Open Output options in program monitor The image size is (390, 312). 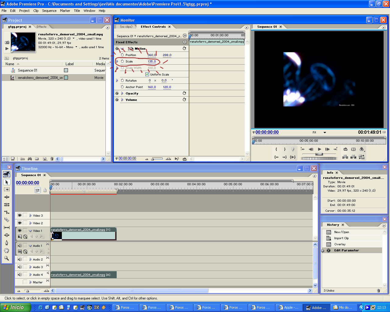[362, 149]
